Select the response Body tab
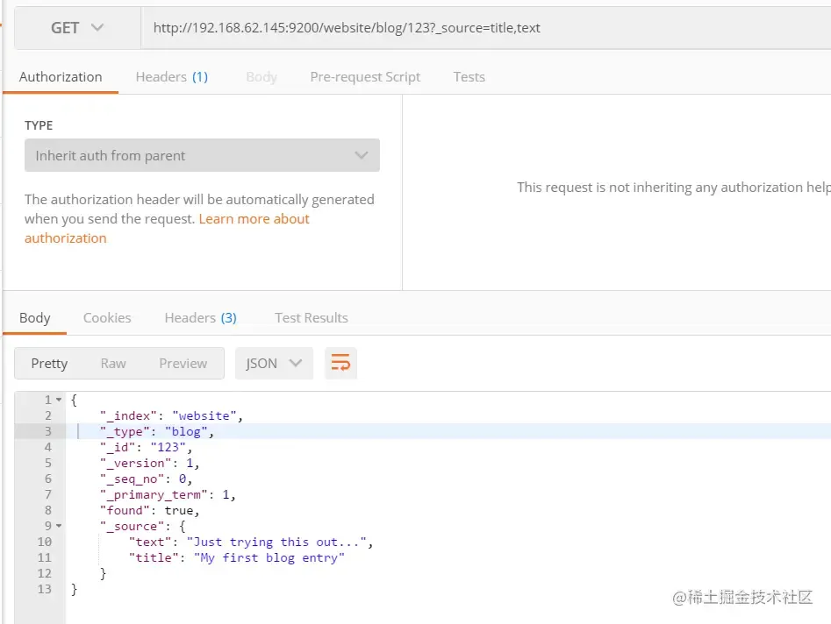831x624 pixels. click(x=35, y=318)
